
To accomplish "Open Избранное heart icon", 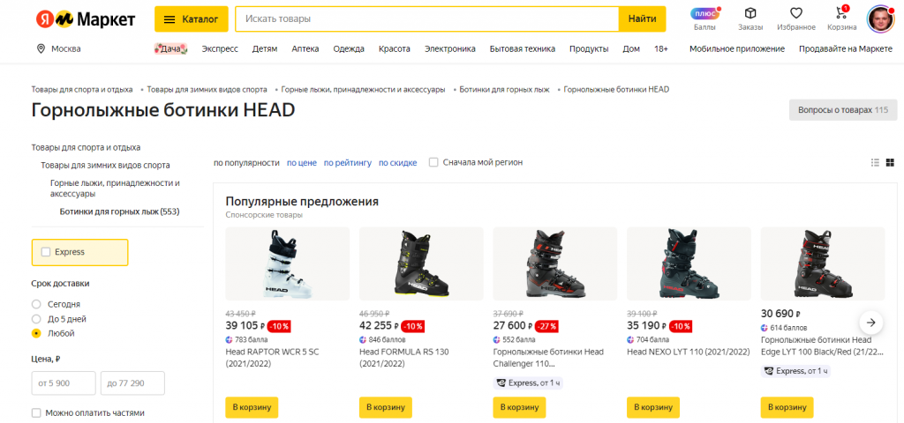I will click(796, 13).
